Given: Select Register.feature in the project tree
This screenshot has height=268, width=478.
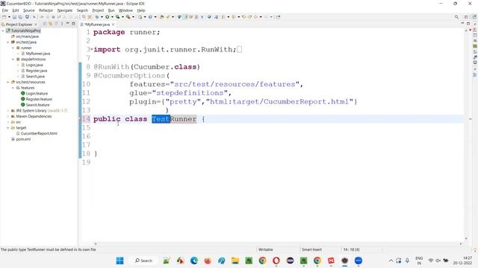Looking at the screenshot, I should [x=39, y=99].
